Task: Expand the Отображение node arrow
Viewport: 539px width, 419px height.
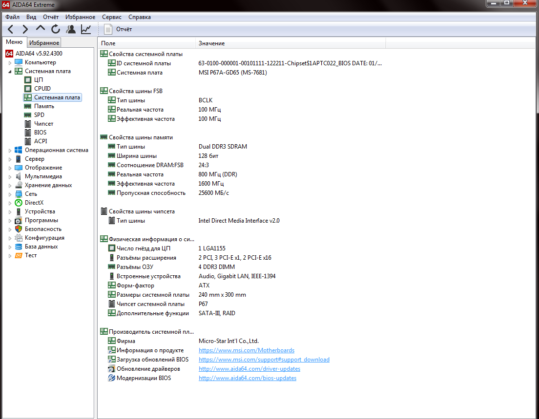Action: 10,168
